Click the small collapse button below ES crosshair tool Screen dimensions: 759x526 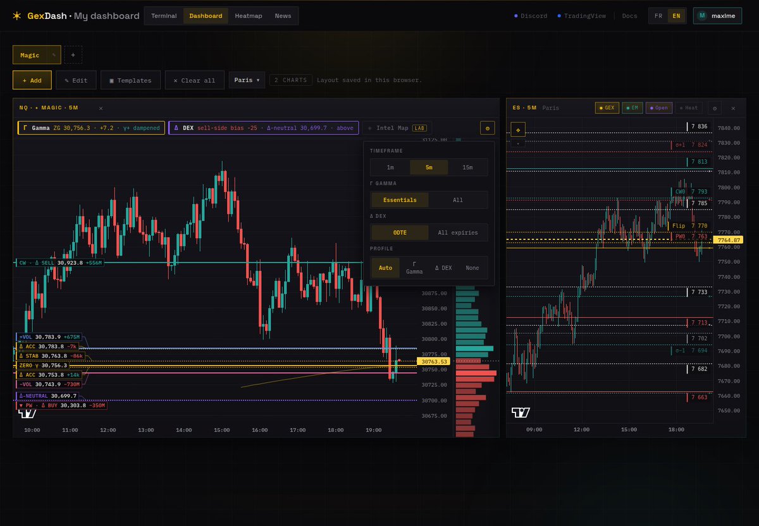[x=518, y=143]
